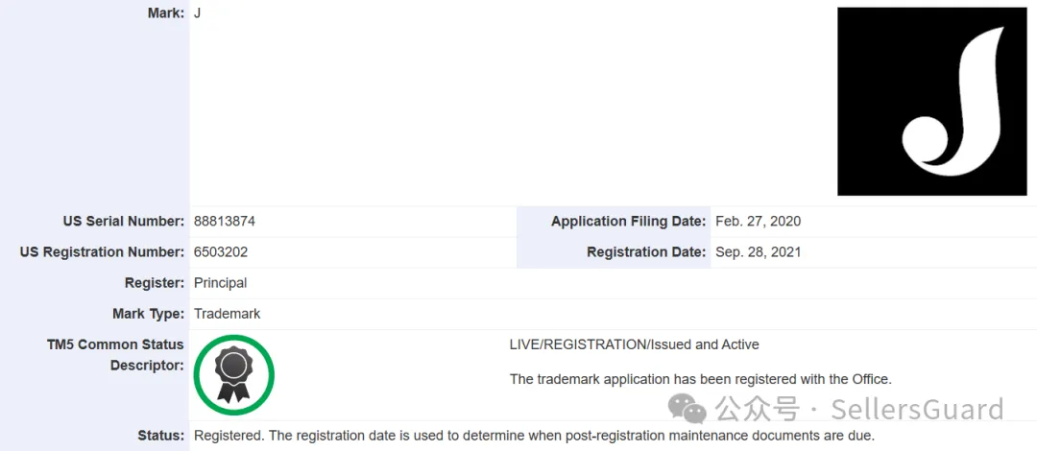Select the US Registration Number 6503202
The image size is (1037, 451).
point(221,252)
